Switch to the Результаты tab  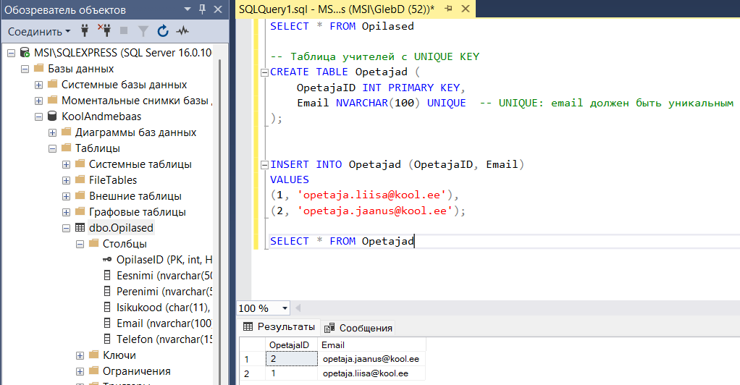(279, 327)
